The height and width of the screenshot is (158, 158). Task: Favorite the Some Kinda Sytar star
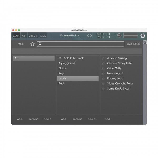click(103, 89)
